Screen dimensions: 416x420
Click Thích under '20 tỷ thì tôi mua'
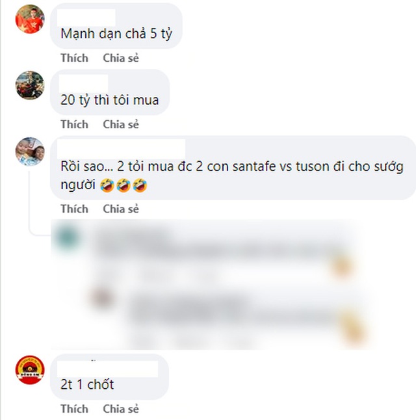(75, 124)
